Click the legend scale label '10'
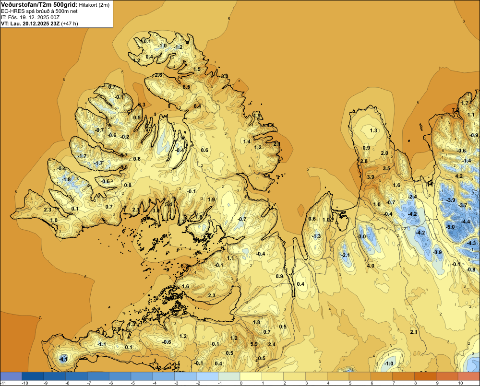480x386 pixels. click(460, 383)
